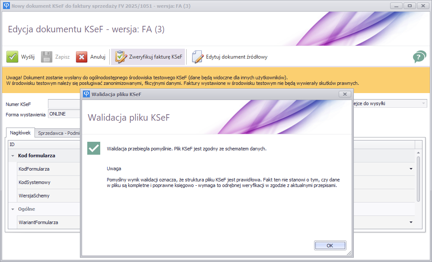The height and width of the screenshot is (262, 432).
Task: Click the Zapisz floppy disk icon
Action: tap(47, 56)
